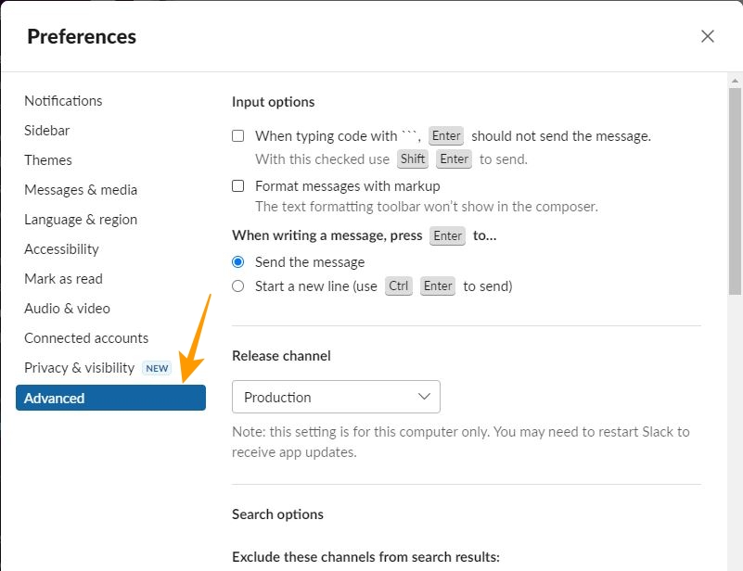Open Mark as read preferences
Image resolution: width=743 pixels, height=571 pixels.
click(63, 279)
